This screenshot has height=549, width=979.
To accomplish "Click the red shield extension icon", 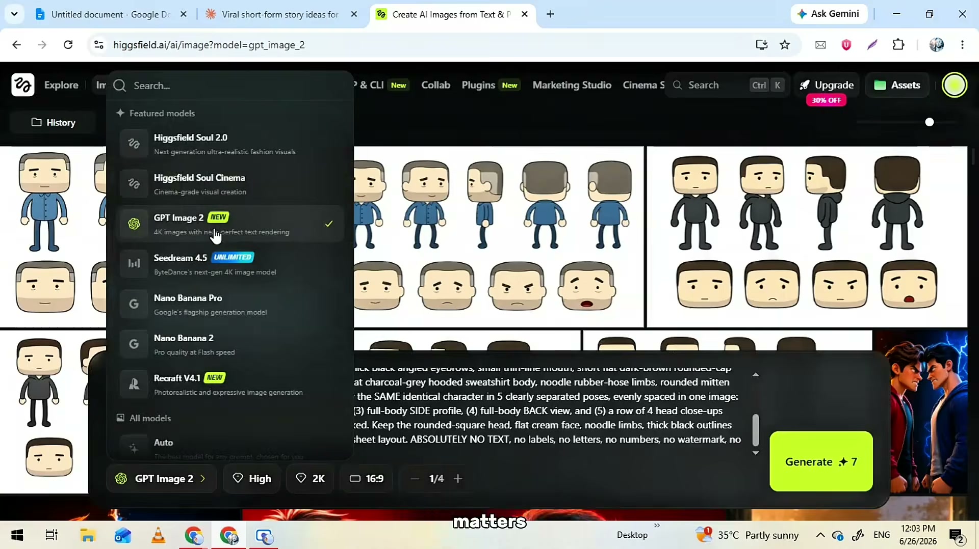I will pyautogui.click(x=846, y=45).
